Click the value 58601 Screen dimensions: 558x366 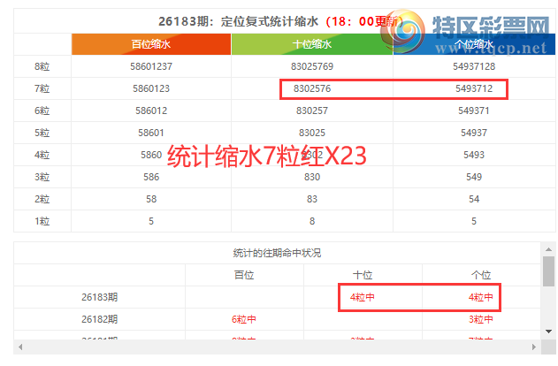(151, 133)
